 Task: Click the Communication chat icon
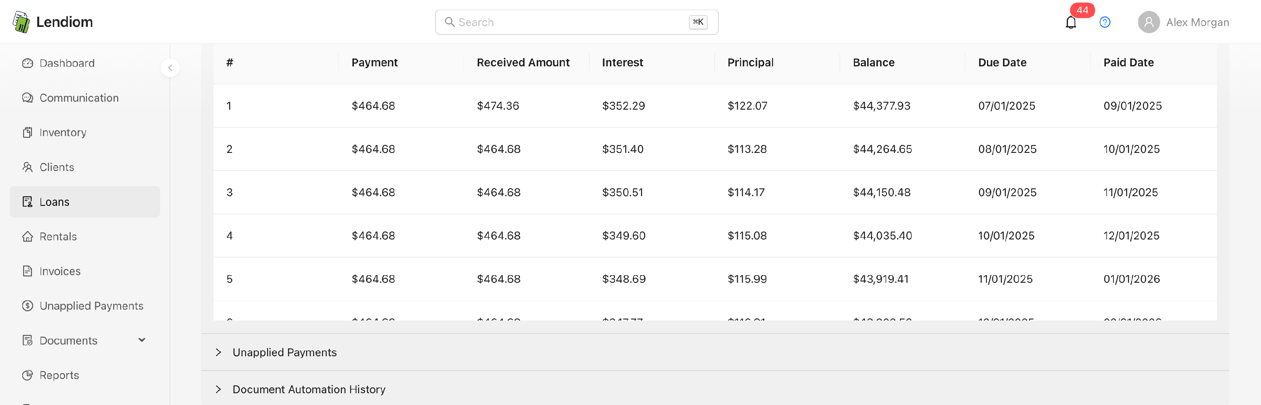click(x=27, y=98)
